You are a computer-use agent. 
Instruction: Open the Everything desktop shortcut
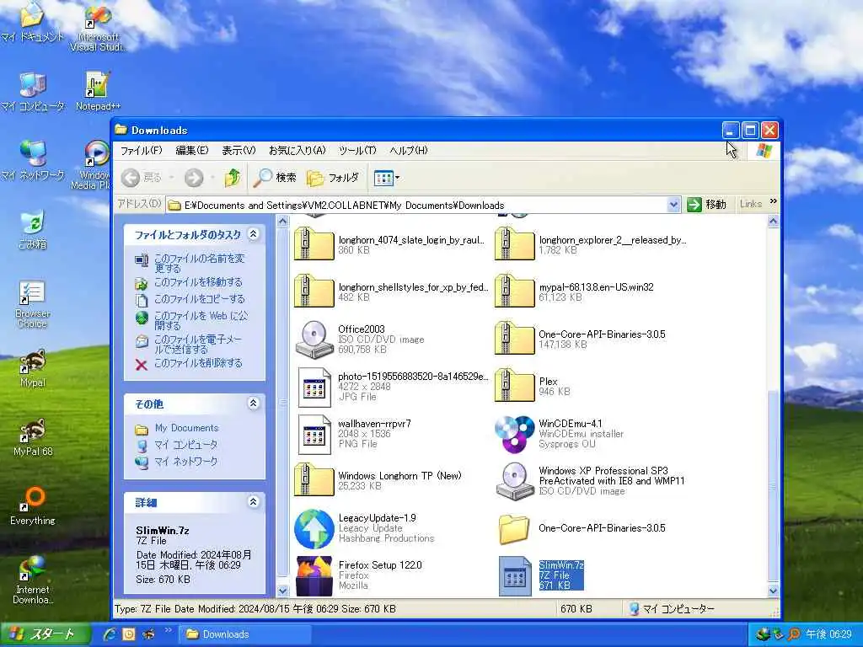[33, 506]
